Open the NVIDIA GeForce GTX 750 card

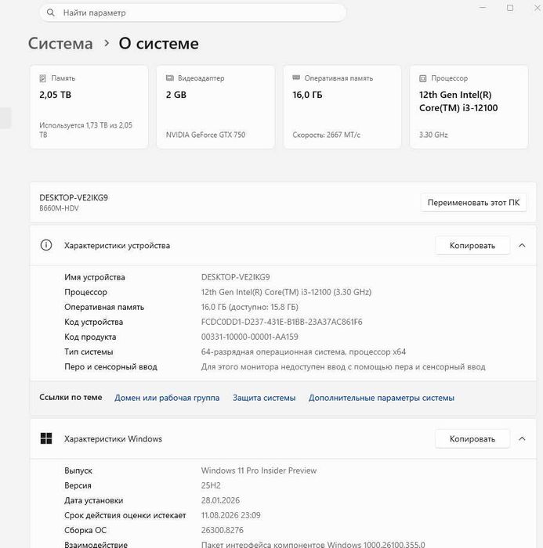[x=215, y=107]
